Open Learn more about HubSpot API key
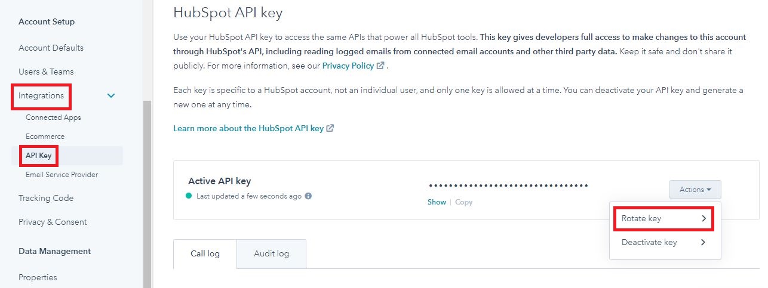The image size is (768, 288). tap(248, 128)
